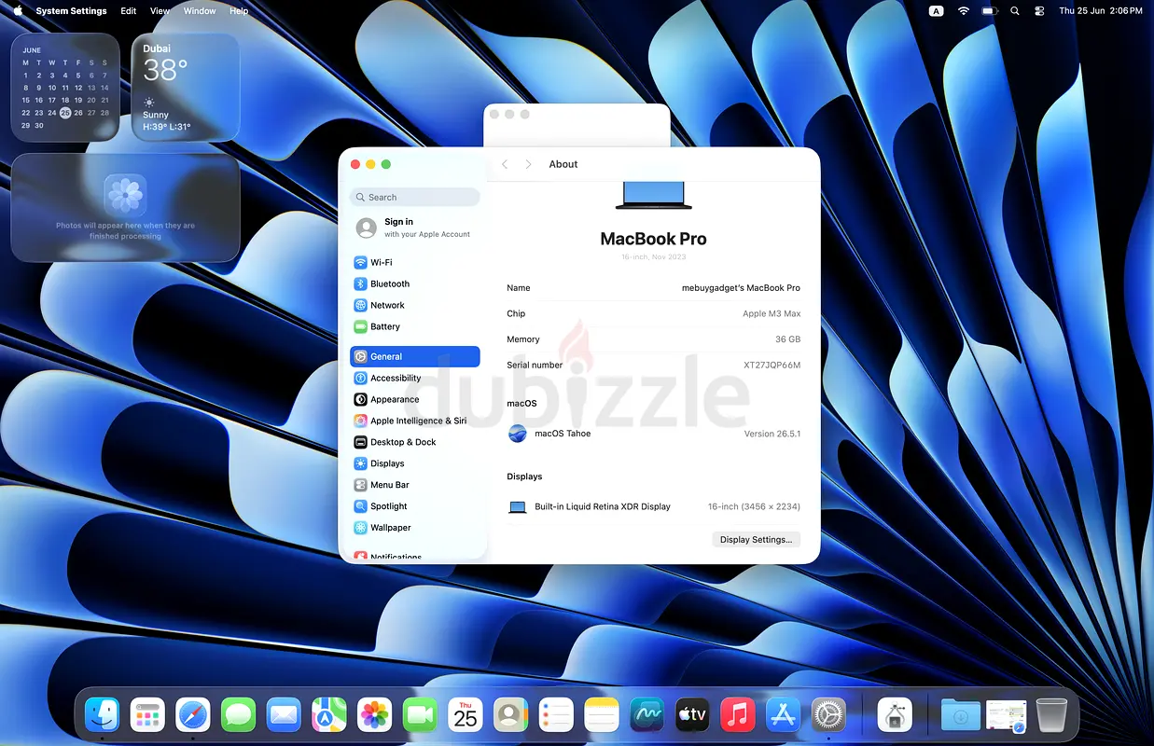Launch Freeform from the Dock
The height and width of the screenshot is (746, 1154).
647,715
